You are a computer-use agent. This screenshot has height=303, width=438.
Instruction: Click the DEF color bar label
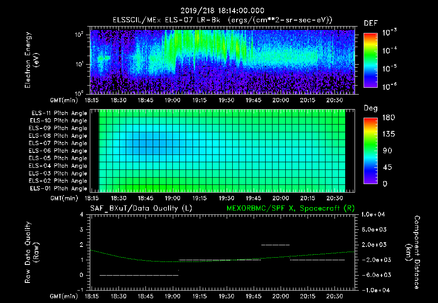point(371,23)
